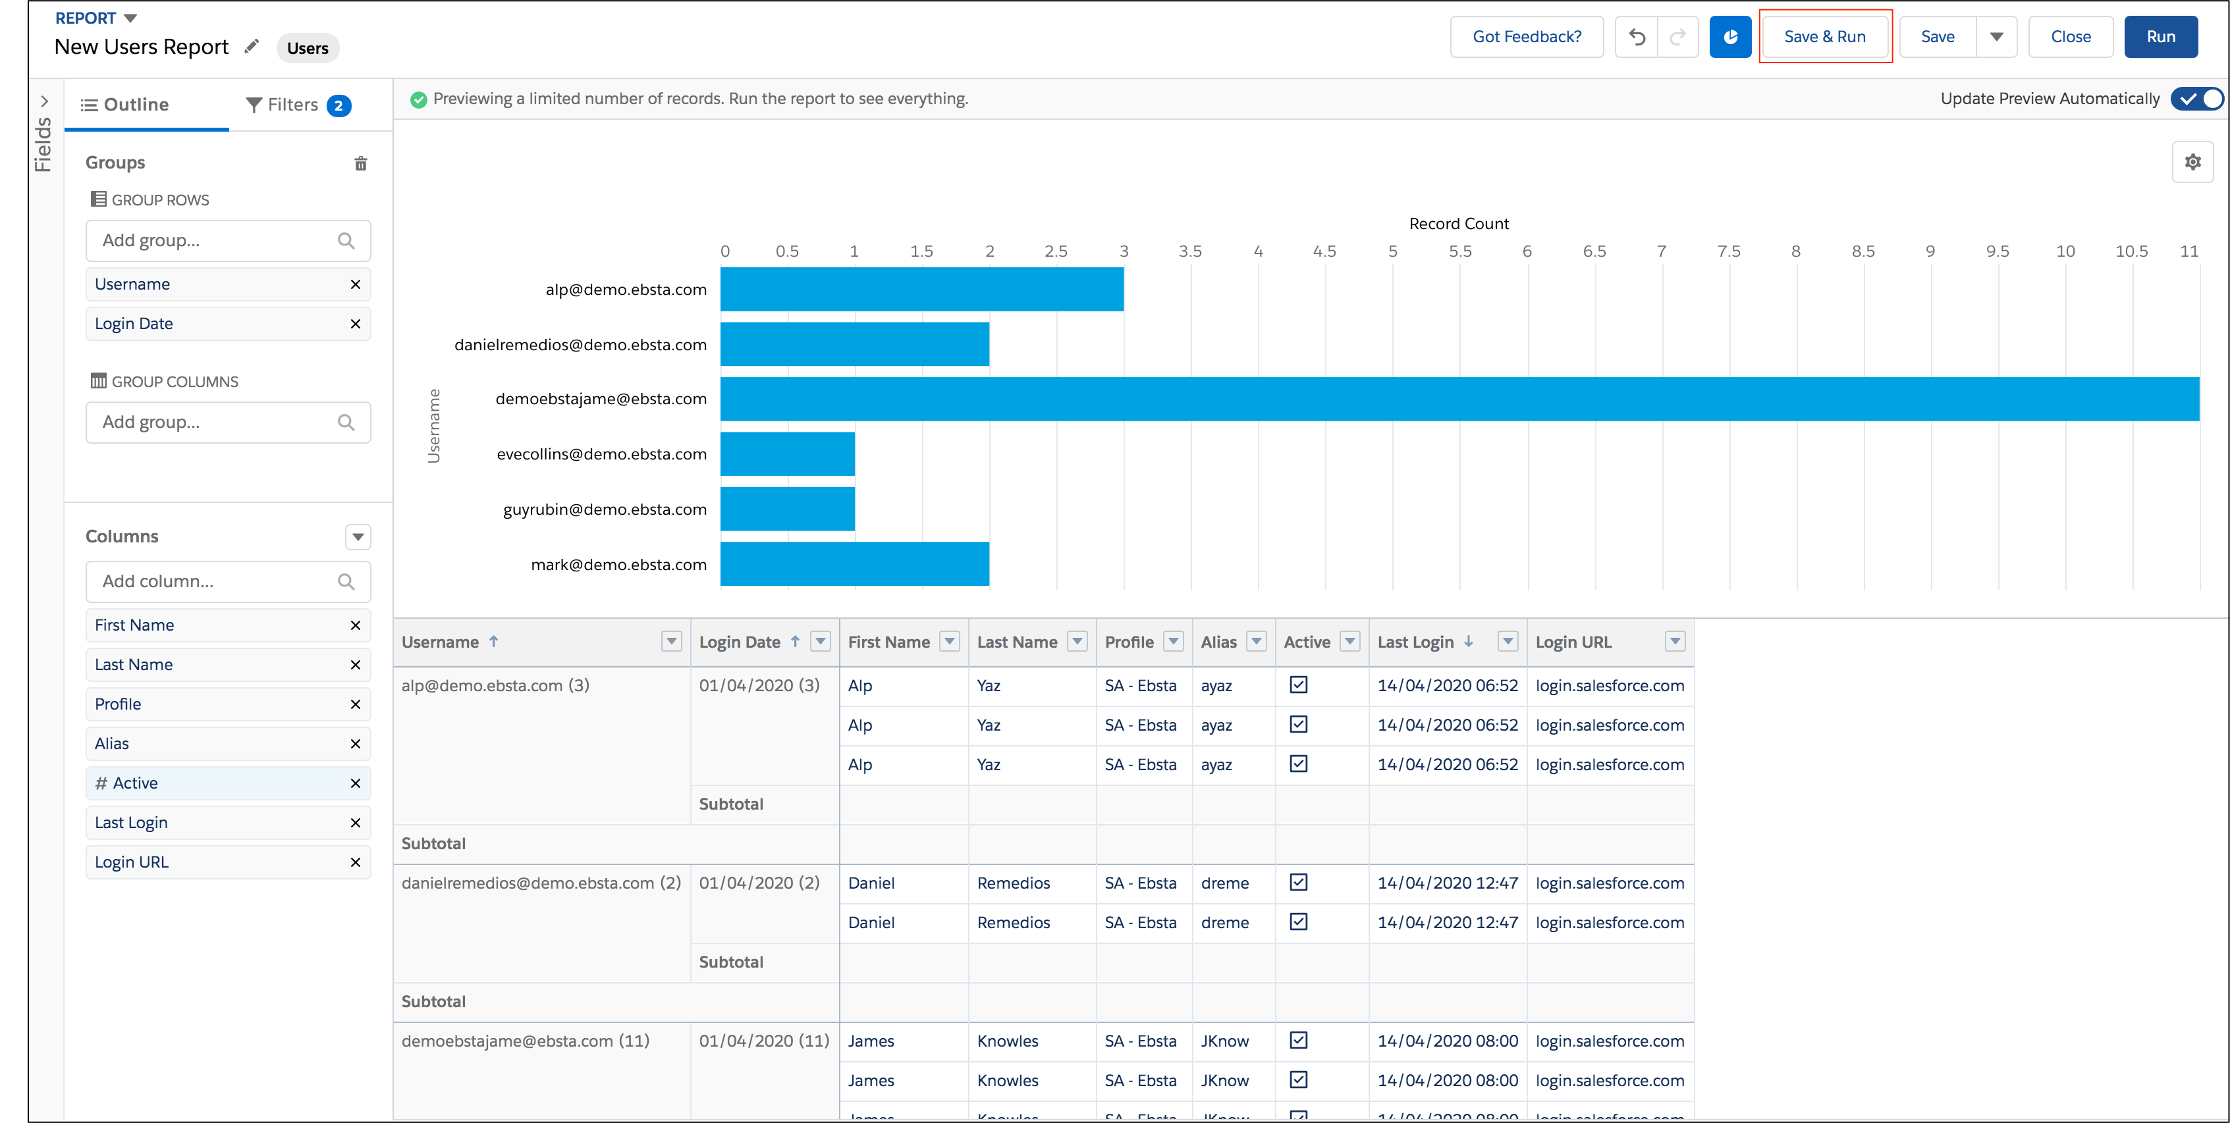Image resolution: width=2230 pixels, height=1123 pixels.
Task: Click the undo arrow icon
Action: (x=1636, y=36)
